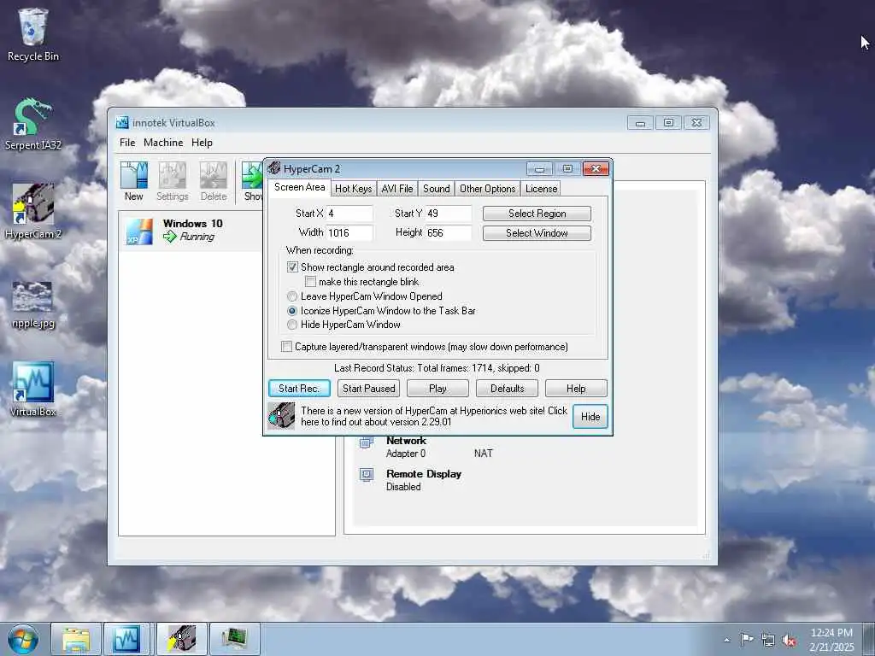Click the Show Desktop strip on the taskbar

(x=869, y=639)
